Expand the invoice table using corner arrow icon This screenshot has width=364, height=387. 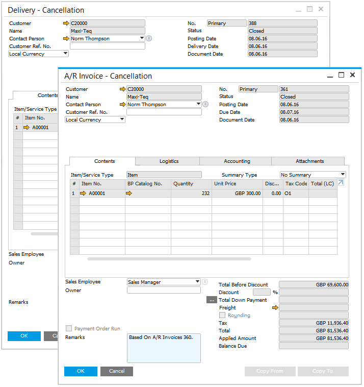point(341,183)
